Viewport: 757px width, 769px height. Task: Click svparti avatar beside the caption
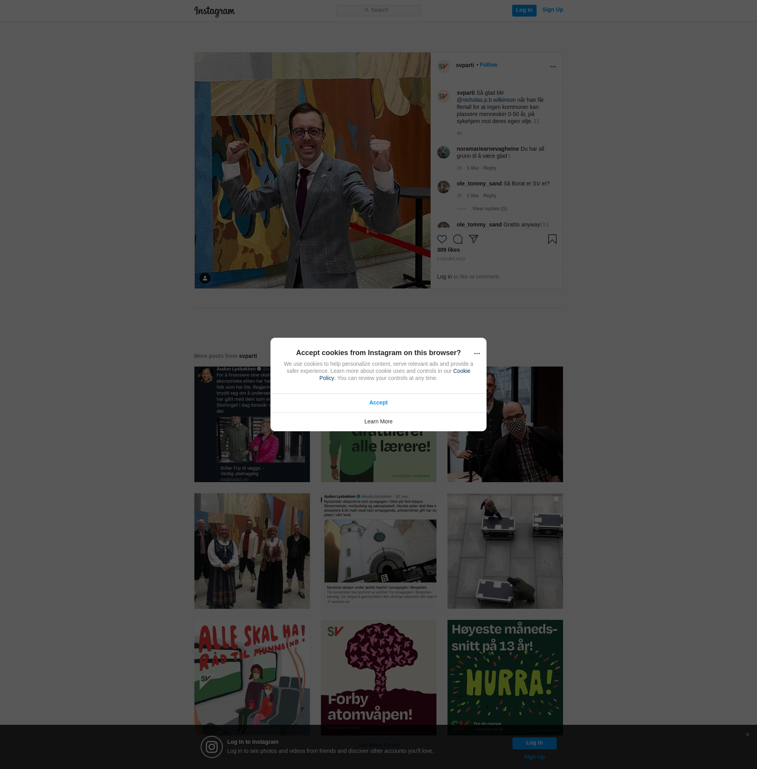click(443, 96)
